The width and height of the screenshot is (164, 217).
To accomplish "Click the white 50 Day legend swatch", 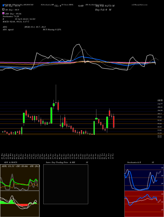I will tap(3, 10).
